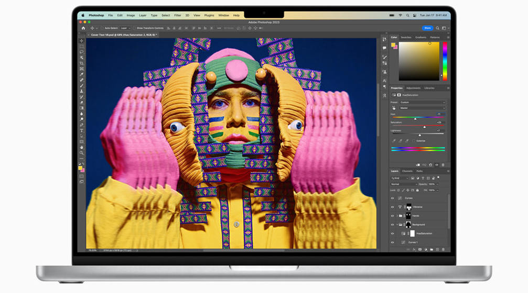The image size is (528, 293).
Task: Hide the Vibrance layer
Action: [392, 207]
